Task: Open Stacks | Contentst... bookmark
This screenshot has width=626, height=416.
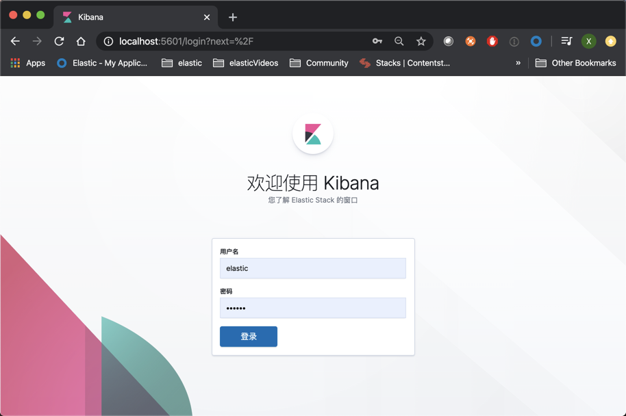Action: coord(404,63)
